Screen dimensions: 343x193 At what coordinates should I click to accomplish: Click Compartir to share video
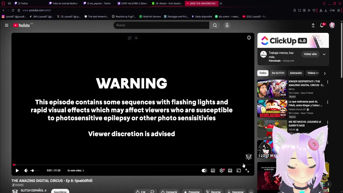click(x=169, y=192)
